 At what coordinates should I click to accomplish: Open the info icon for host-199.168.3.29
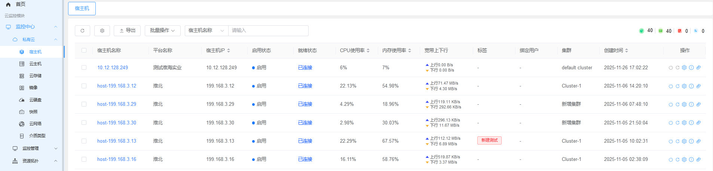tap(691, 104)
